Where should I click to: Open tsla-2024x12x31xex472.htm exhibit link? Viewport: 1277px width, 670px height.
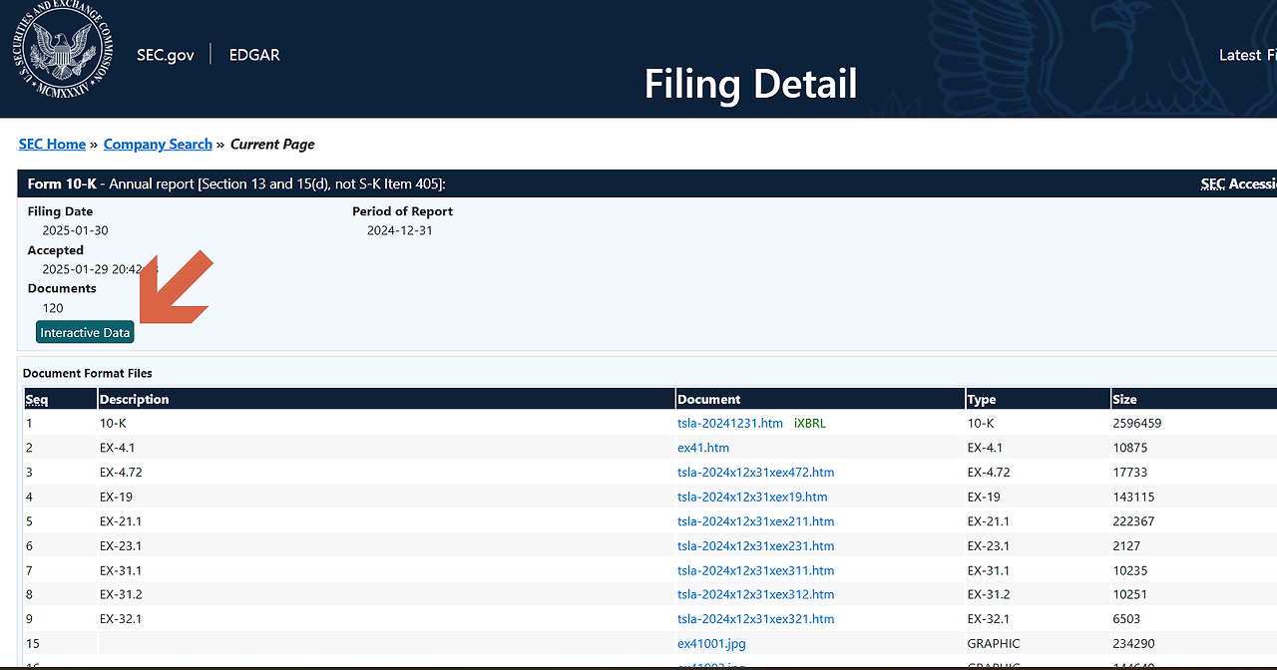(755, 473)
